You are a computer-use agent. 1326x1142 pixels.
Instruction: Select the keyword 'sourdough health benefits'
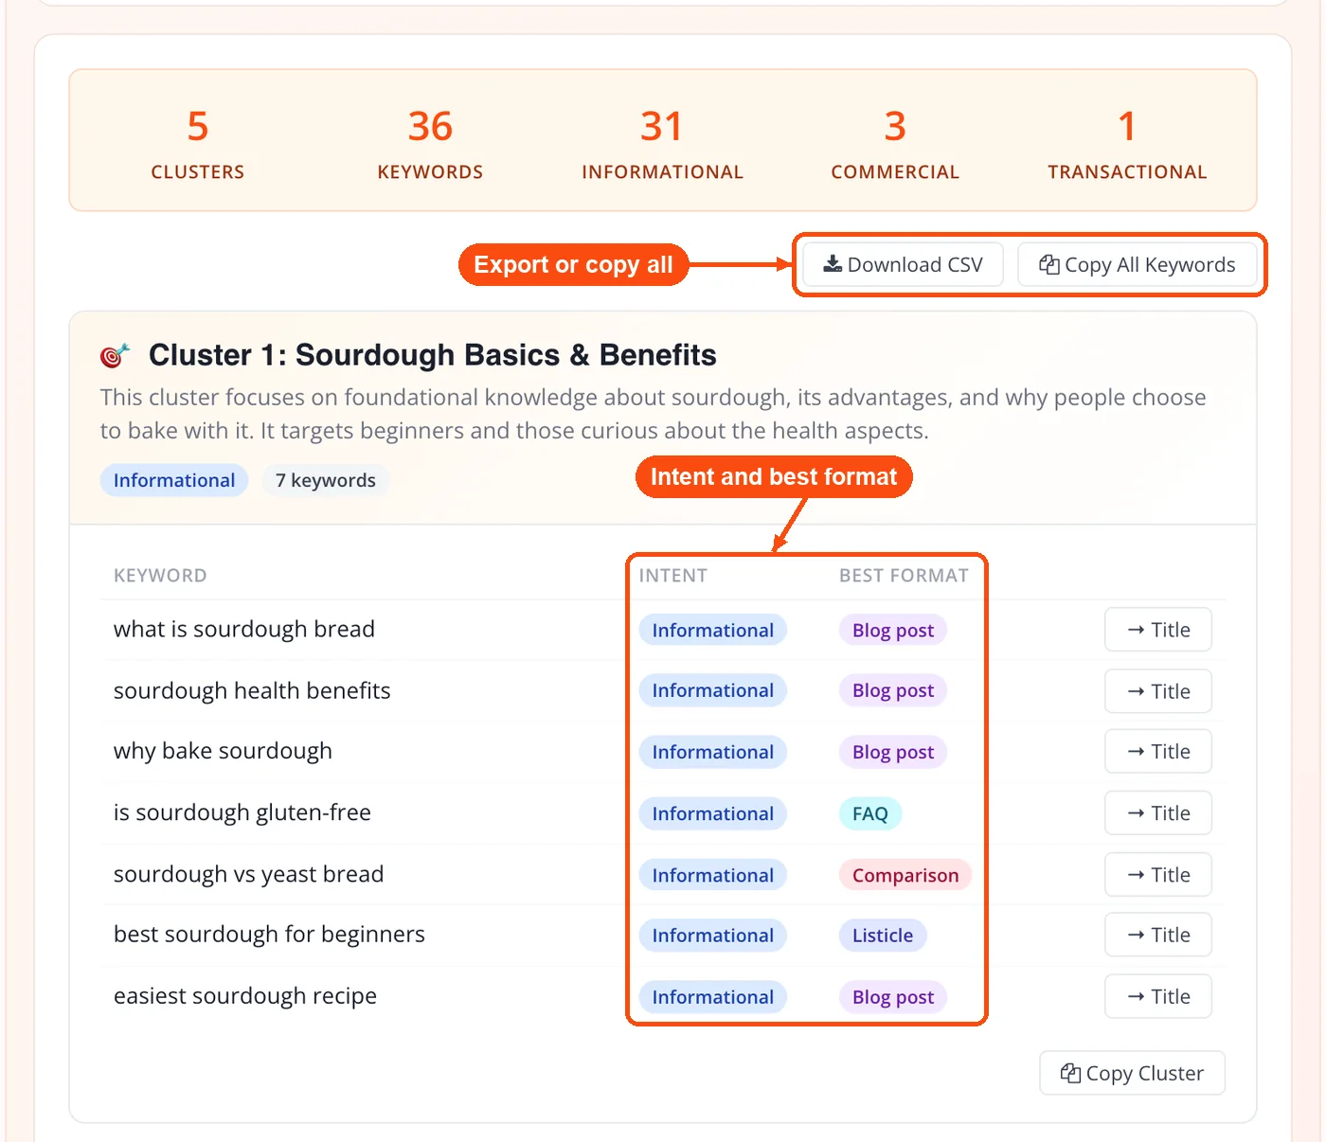pos(252,691)
